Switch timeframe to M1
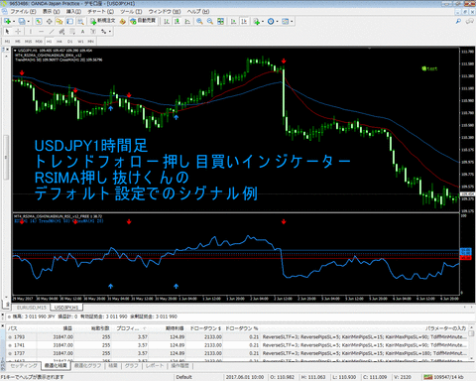Screen dimensions: 476x381 tap(7, 42)
